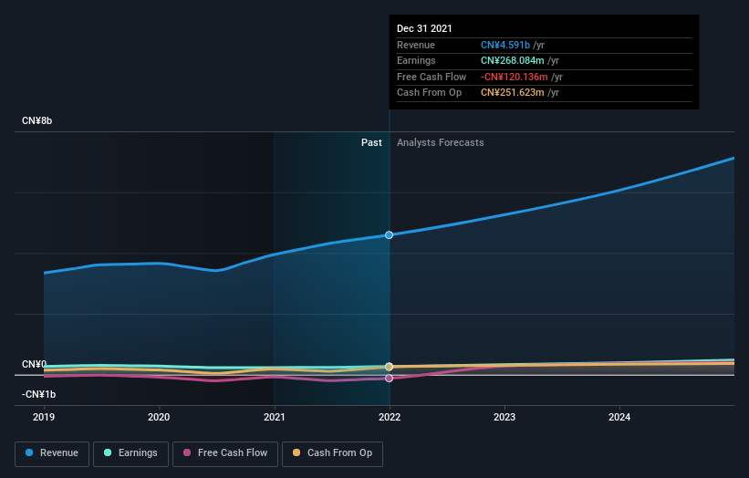The width and height of the screenshot is (749, 478).
Task: Click the orange Cash From Op data point
Action: coord(390,367)
